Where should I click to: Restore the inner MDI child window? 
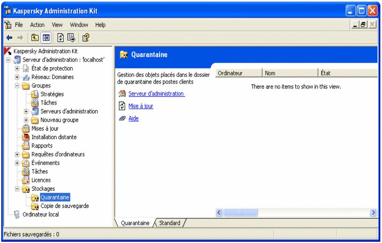(363, 25)
